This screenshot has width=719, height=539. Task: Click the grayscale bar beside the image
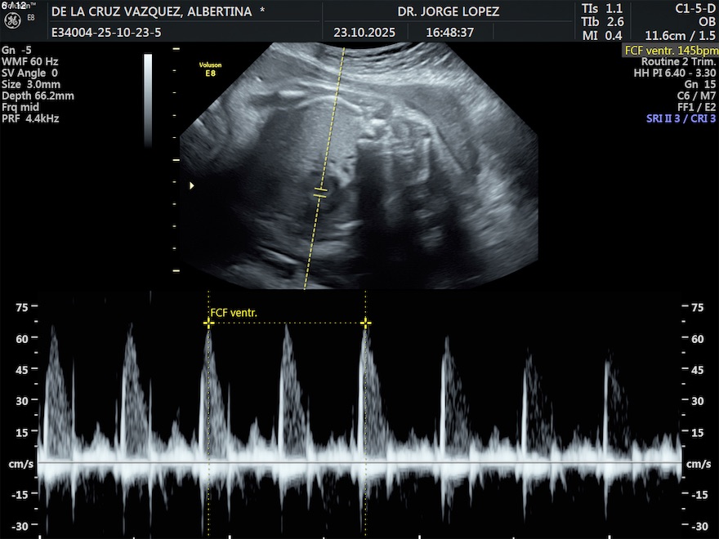(148, 98)
